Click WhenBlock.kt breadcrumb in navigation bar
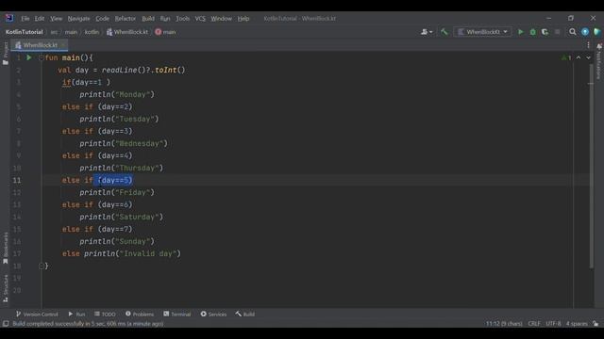This screenshot has width=604, height=339. (127, 32)
